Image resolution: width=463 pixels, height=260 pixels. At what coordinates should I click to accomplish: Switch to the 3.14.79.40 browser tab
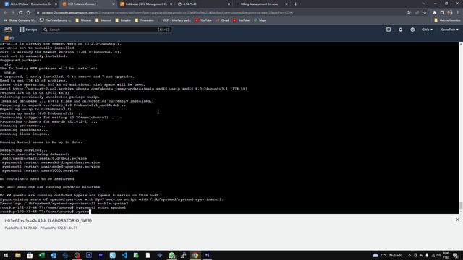click(x=204, y=4)
